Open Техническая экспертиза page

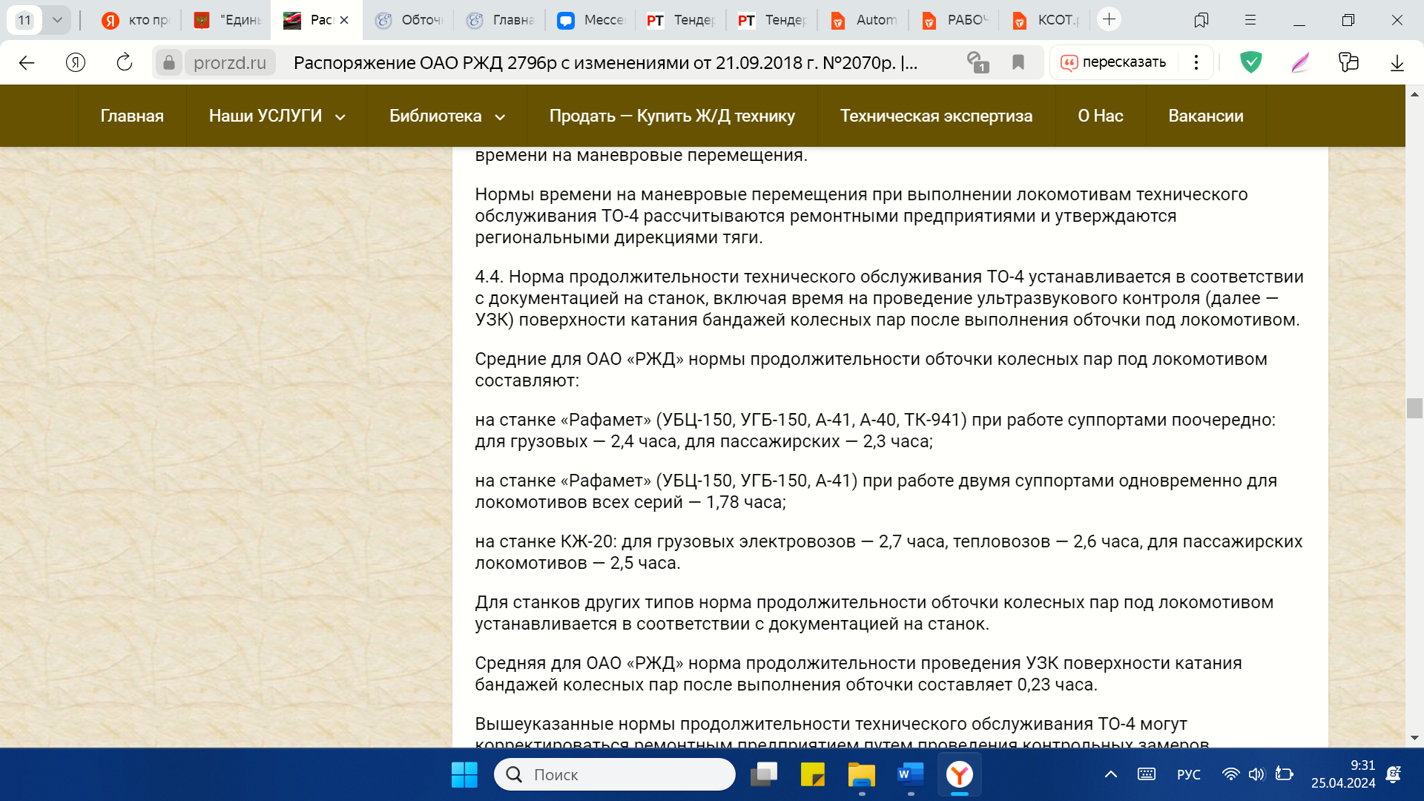pos(936,116)
